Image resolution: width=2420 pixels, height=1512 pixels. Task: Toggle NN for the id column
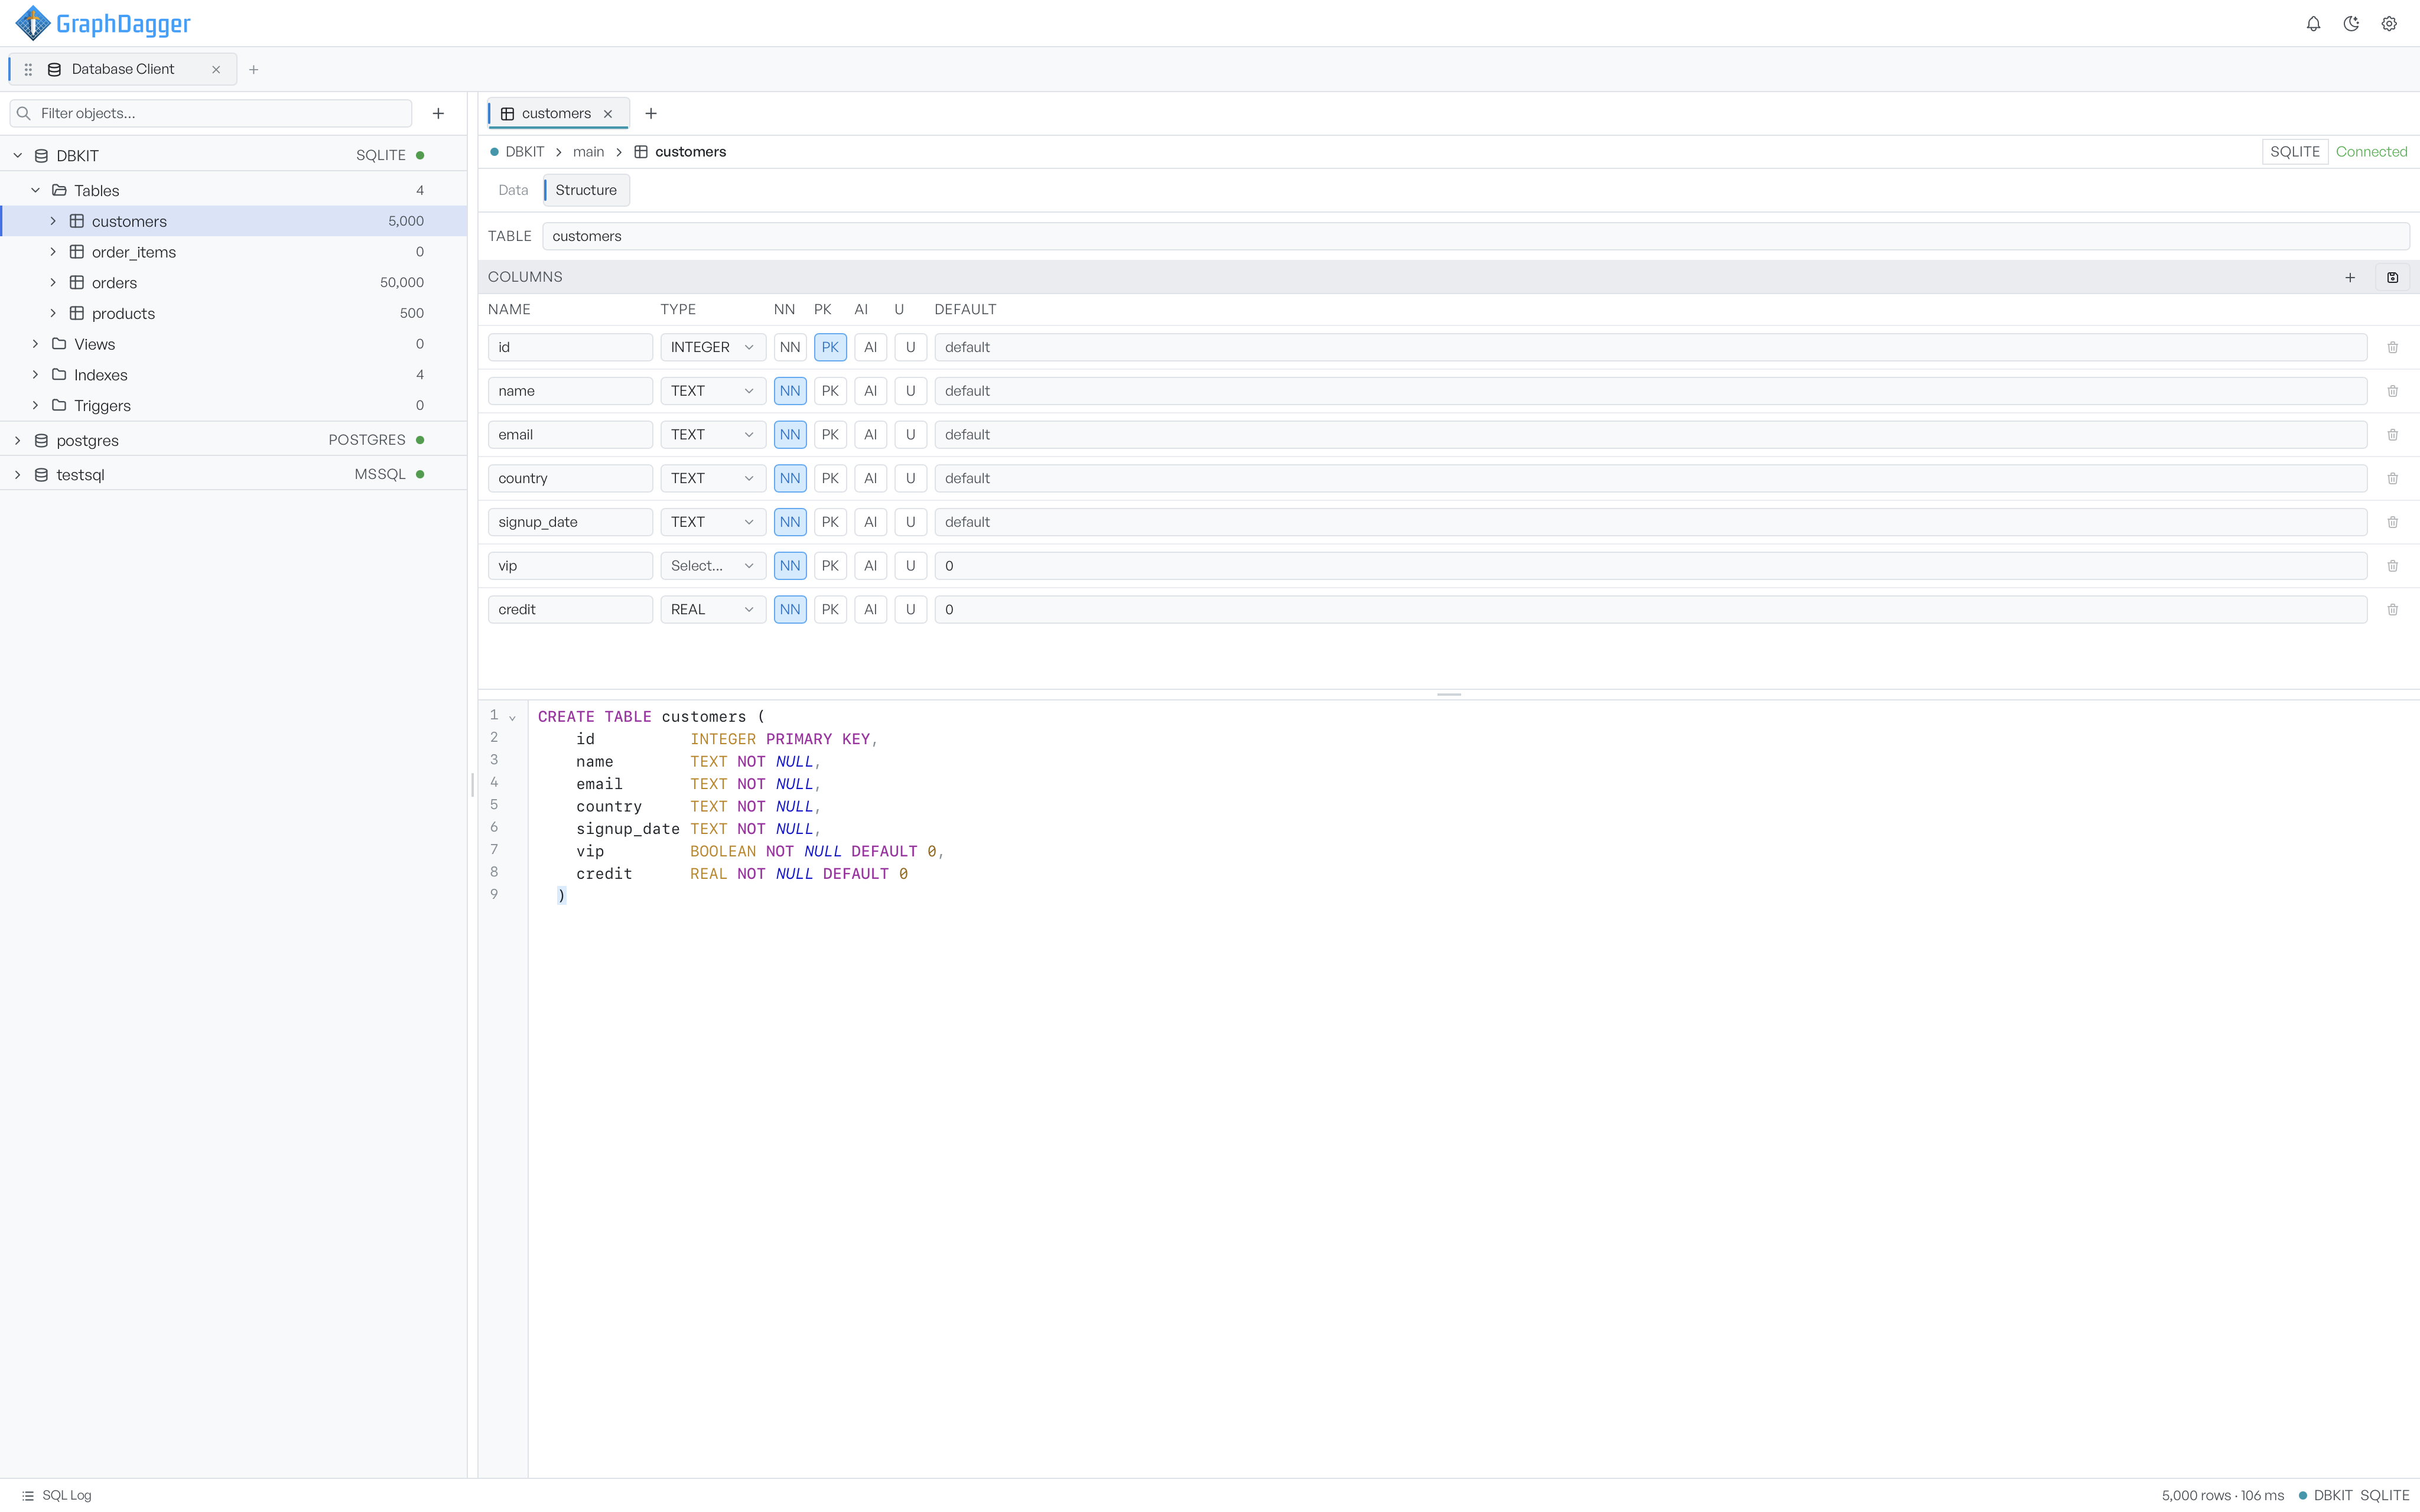click(790, 347)
